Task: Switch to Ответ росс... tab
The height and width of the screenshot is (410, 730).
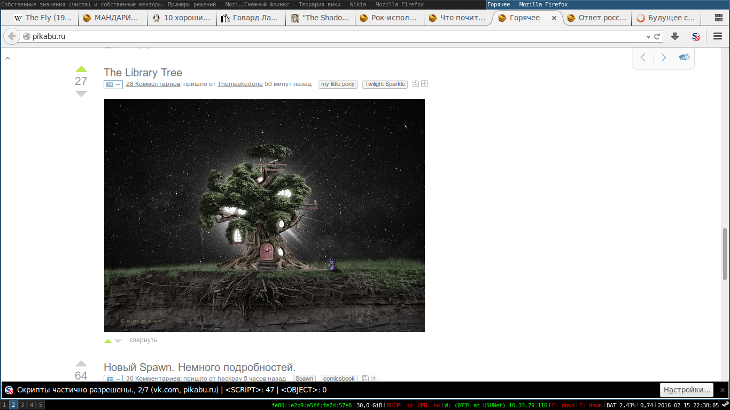Action: coord(597,18)
